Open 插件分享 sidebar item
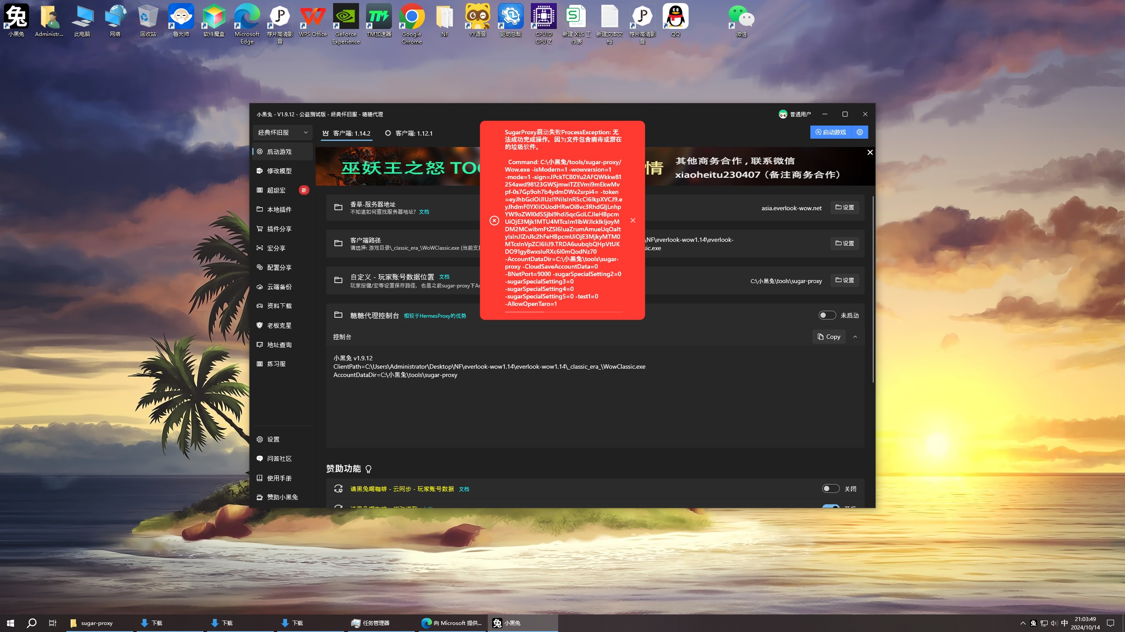This screenshot has width=1125, height=632. (282, 229)
